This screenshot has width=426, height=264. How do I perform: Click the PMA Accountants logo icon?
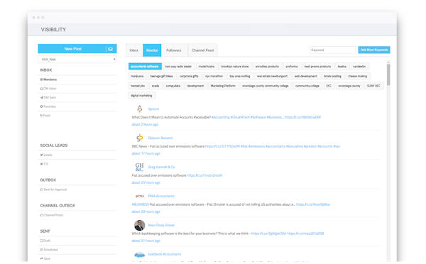coord(140,196)
